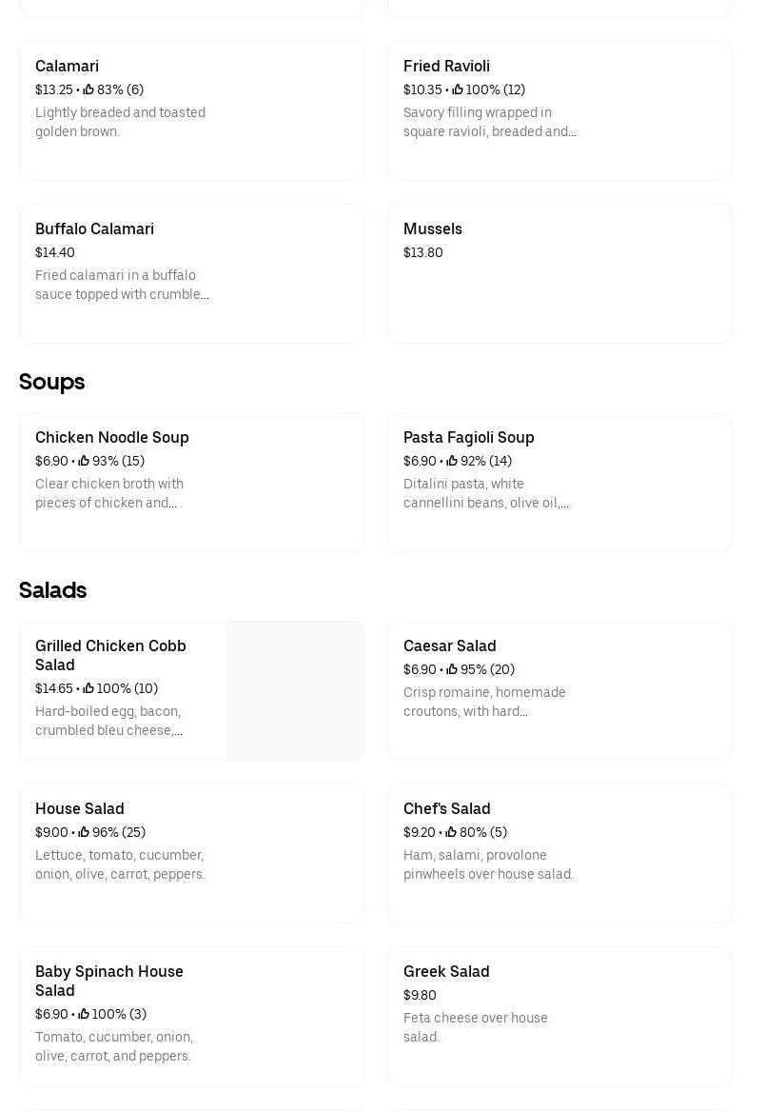The height and width of the screenshot is (1112, 765).
Task: Click the Caesar Salad thumbs-up icon
Action: pos(452,669)
